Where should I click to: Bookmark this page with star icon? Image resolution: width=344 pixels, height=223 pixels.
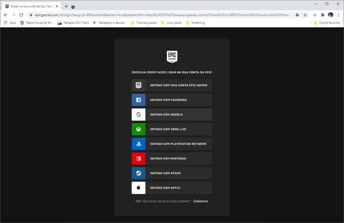[305, 15]
